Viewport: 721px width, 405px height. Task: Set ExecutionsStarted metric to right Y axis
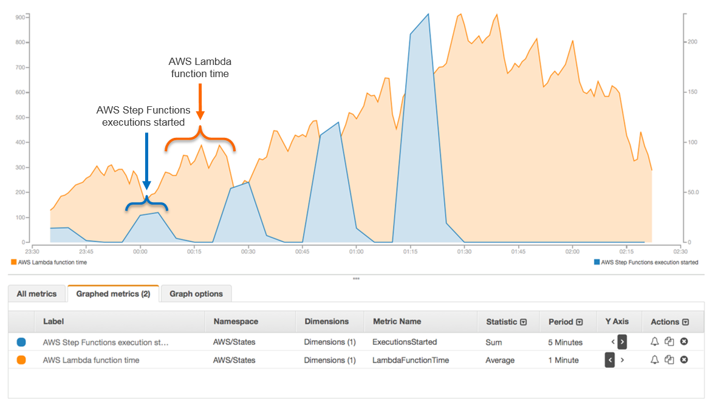(622, 342)
